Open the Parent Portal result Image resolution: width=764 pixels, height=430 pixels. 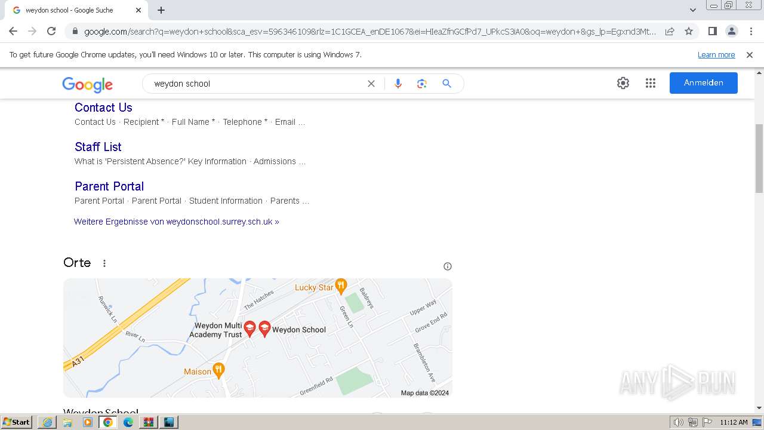coord(109,186)
